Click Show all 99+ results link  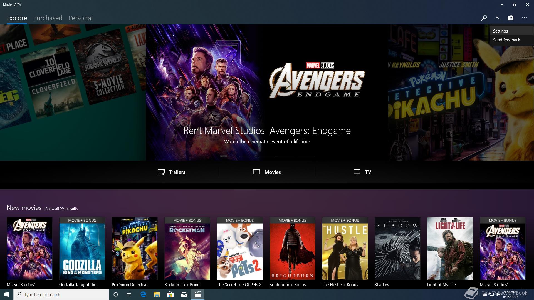coord(61,209)
